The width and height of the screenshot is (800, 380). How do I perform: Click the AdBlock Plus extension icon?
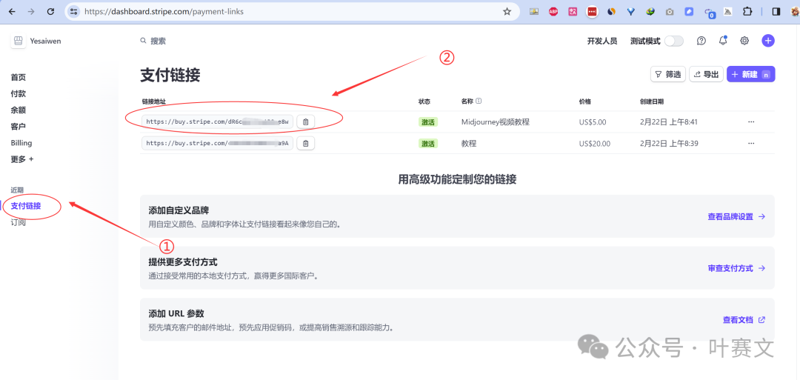pyautogui.click(x=553, y=12)
